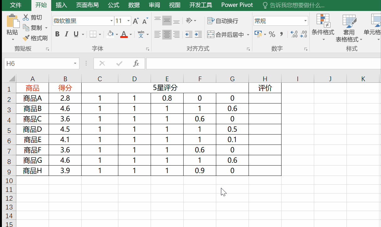Screen dimensions: 381x227
Task: Apply red font color
Action: pyautogui.click(x=124, y=34)
